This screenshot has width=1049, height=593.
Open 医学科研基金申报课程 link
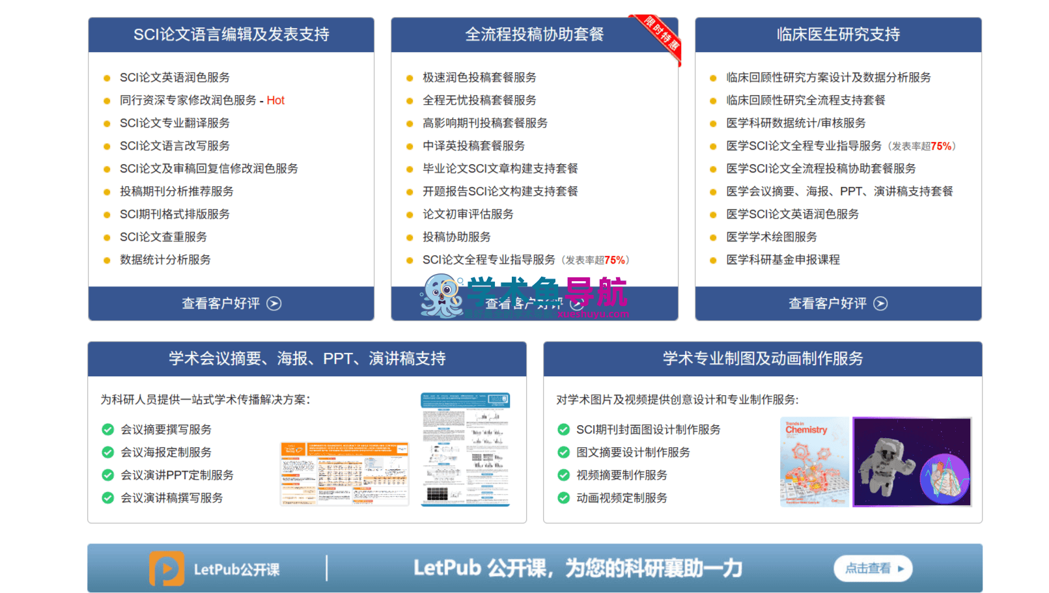[783, 260]
